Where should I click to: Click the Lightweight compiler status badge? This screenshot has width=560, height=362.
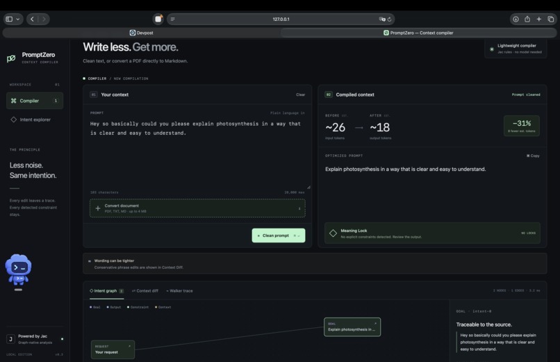(516, 49)
